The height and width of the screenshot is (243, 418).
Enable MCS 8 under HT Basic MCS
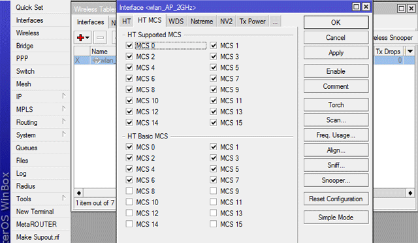coord(129,191)
